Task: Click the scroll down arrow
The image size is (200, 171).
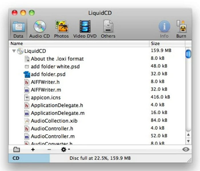Action: click(188, 141)
